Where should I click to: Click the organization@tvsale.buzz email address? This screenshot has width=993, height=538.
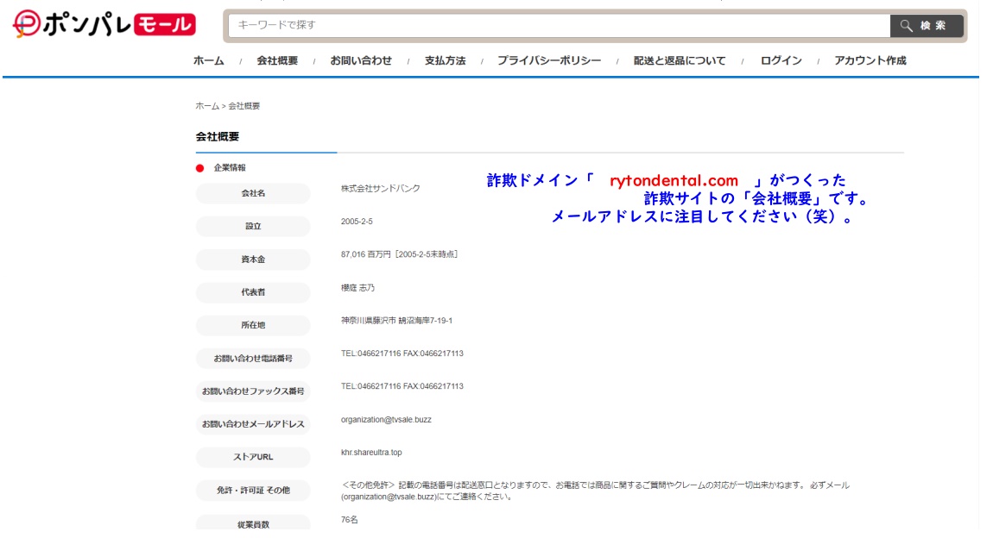(x=386, y=420)
